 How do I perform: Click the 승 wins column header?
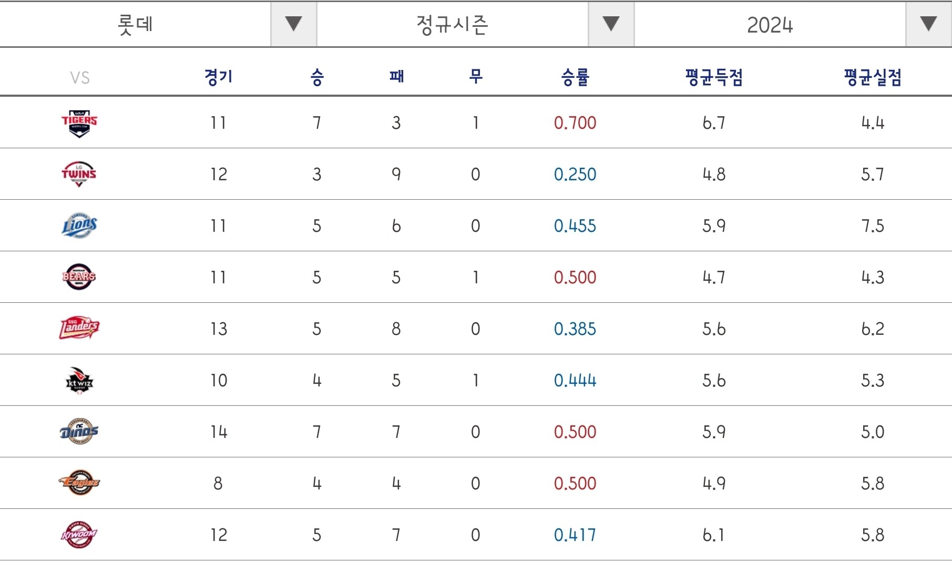(x=317, y=77)
